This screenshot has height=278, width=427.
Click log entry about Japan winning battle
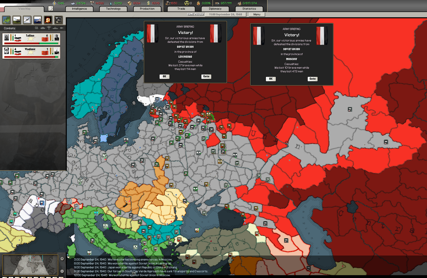(x=125, y=267)
